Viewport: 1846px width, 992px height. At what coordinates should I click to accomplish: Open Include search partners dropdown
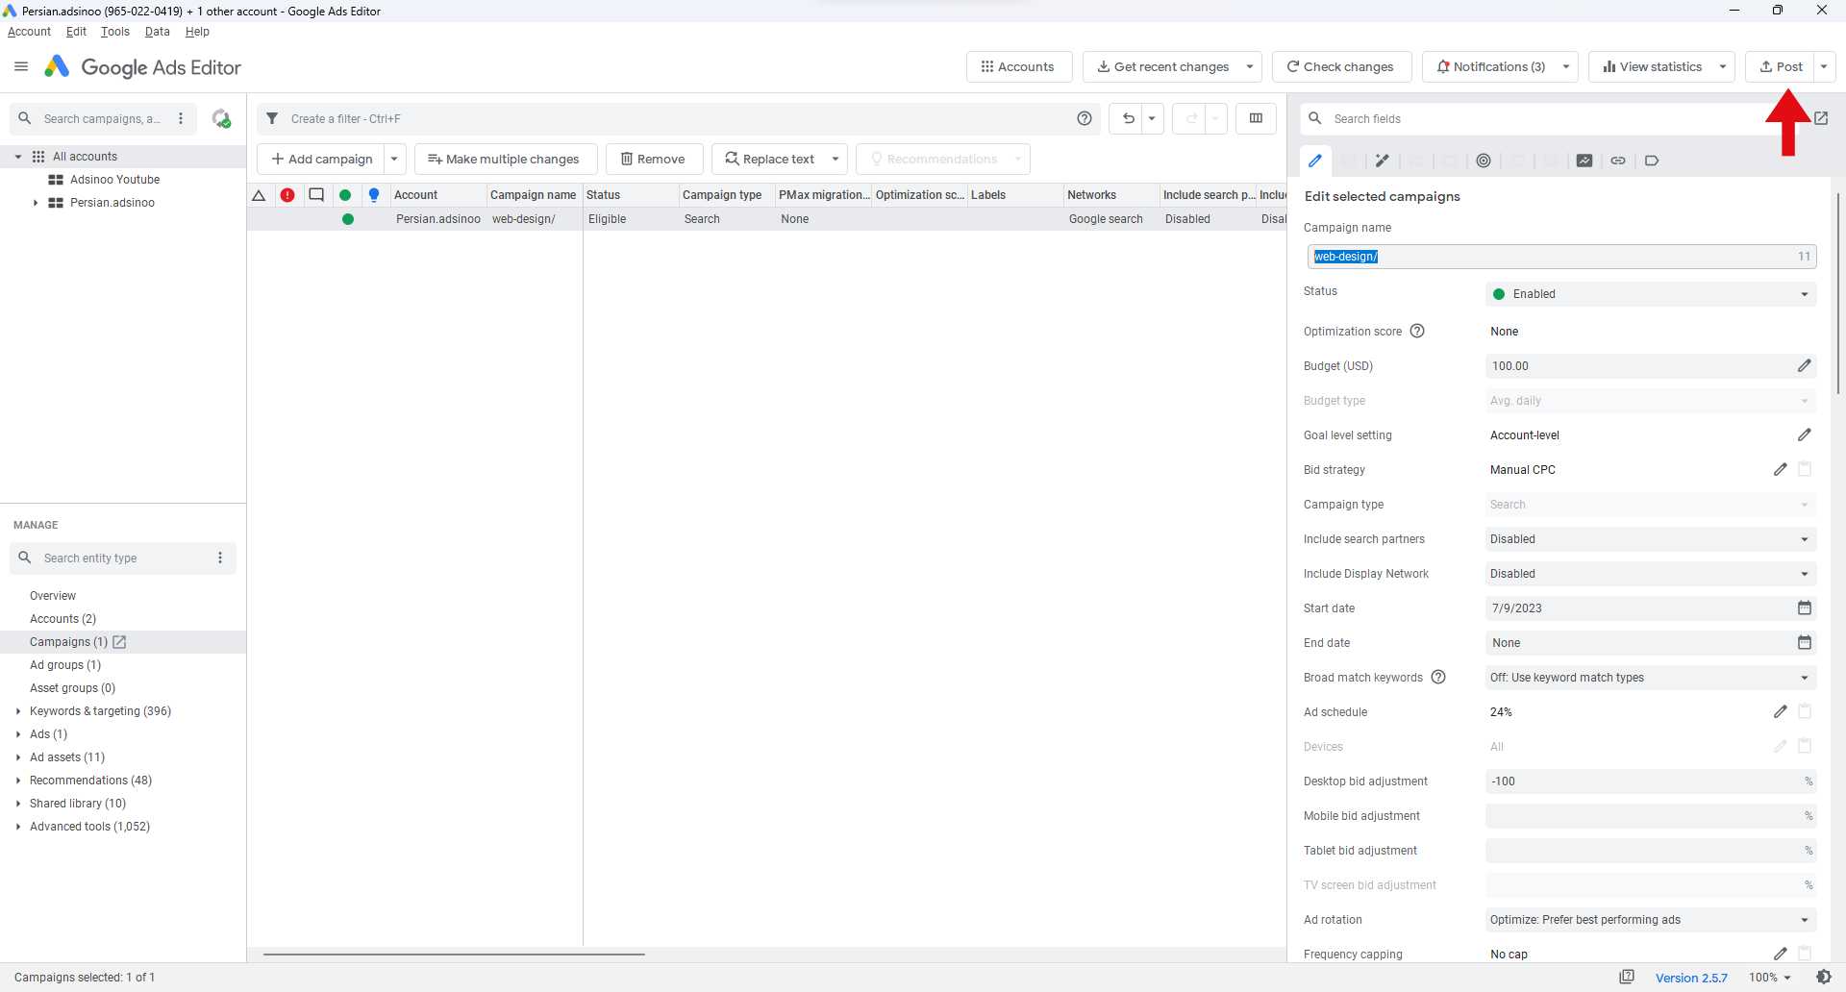click(1651, 539)
